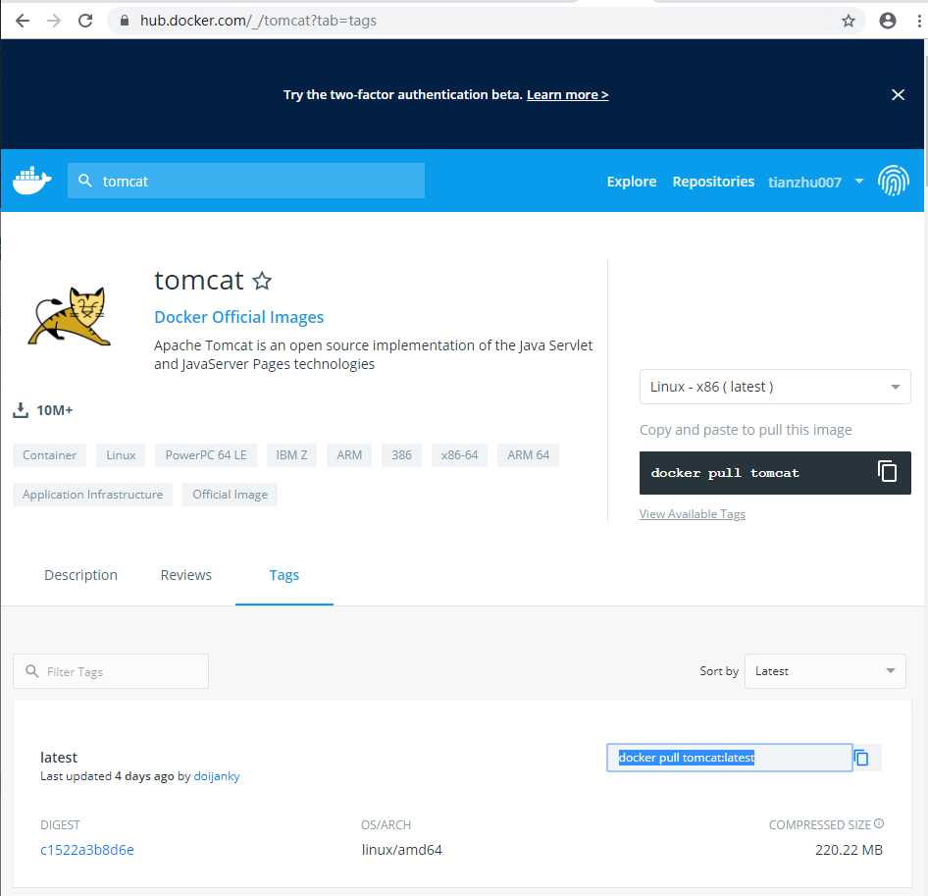Image resolution: width=928 pixels, height=896 pixels.
Task: Select the ARM 64 chip
Action: [x=528, y=454]
